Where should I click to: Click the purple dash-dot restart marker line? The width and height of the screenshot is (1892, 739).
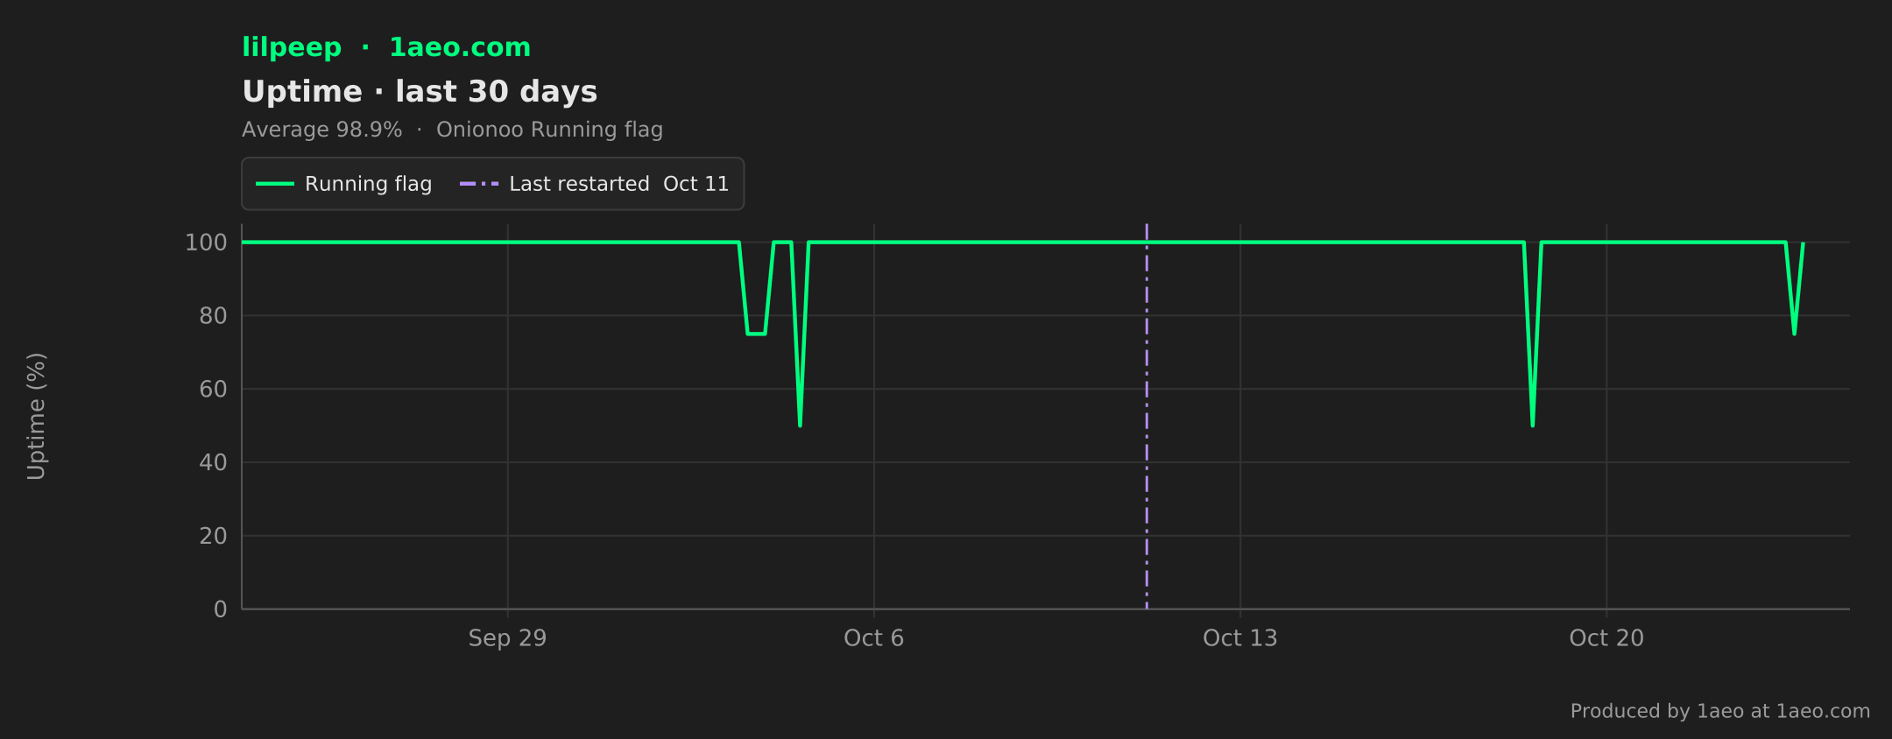1147,416
